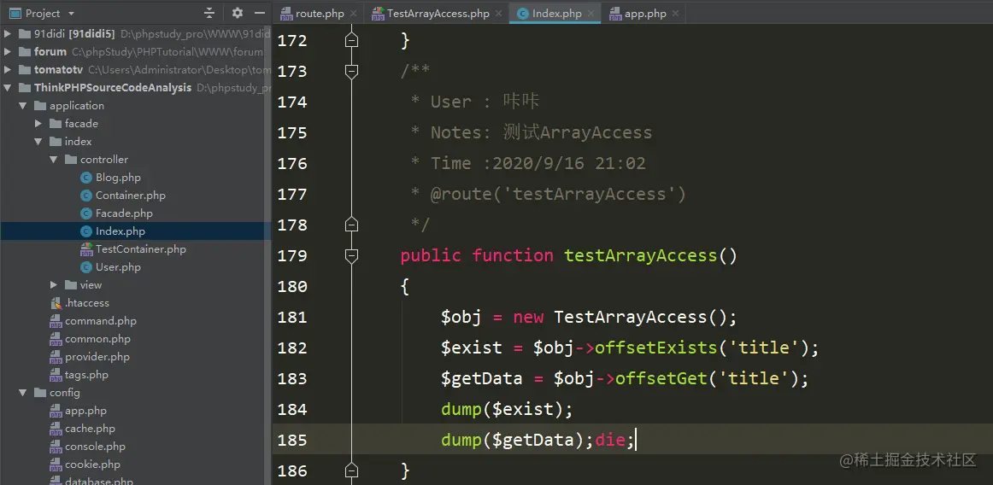Select console.php in the project tree
Viewport: 993px width, 485px height.
tap(95, 447)
